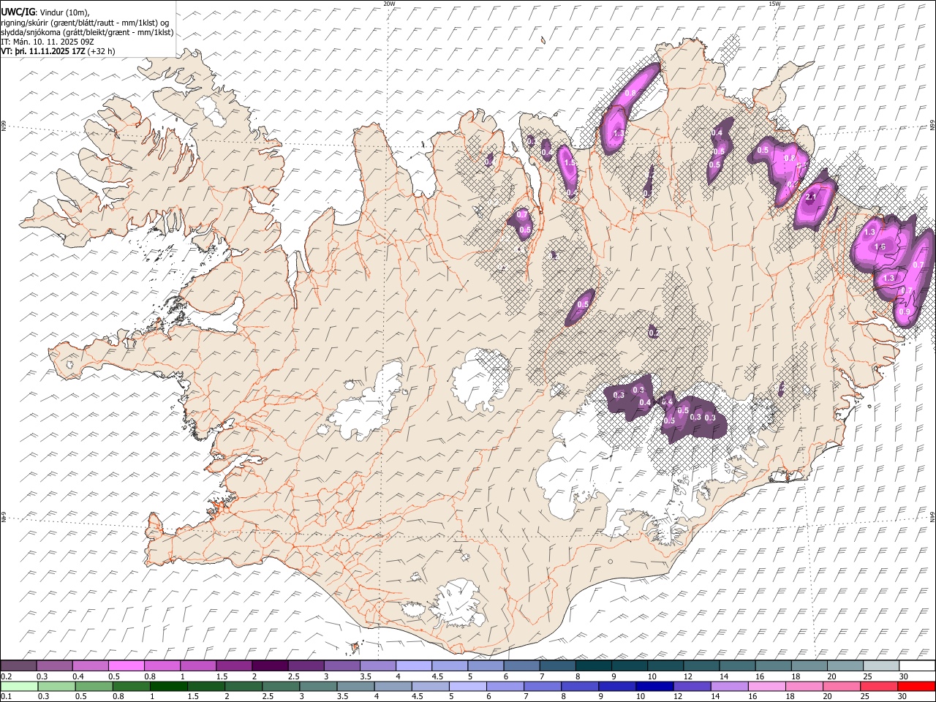
Task: Pick the pale grey 25 snow legend swatch
Action: (881, 666)
